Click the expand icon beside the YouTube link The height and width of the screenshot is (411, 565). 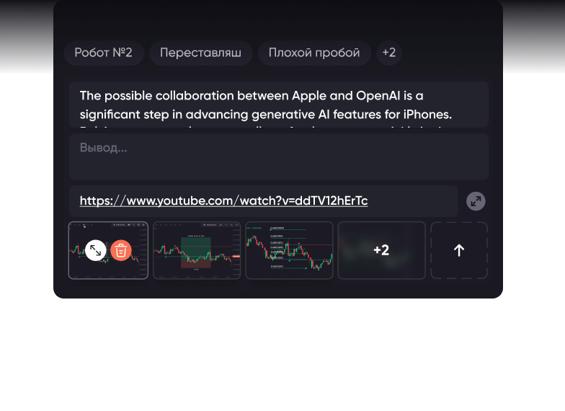pos(476,201)
